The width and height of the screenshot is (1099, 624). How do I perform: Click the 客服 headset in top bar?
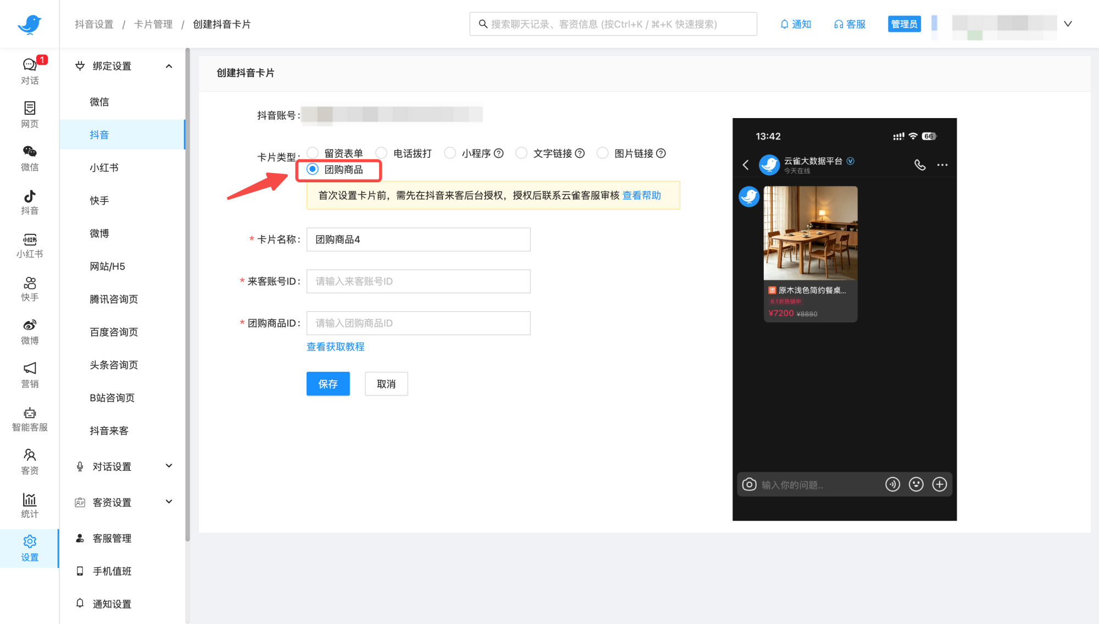click(x=850, y=24)
